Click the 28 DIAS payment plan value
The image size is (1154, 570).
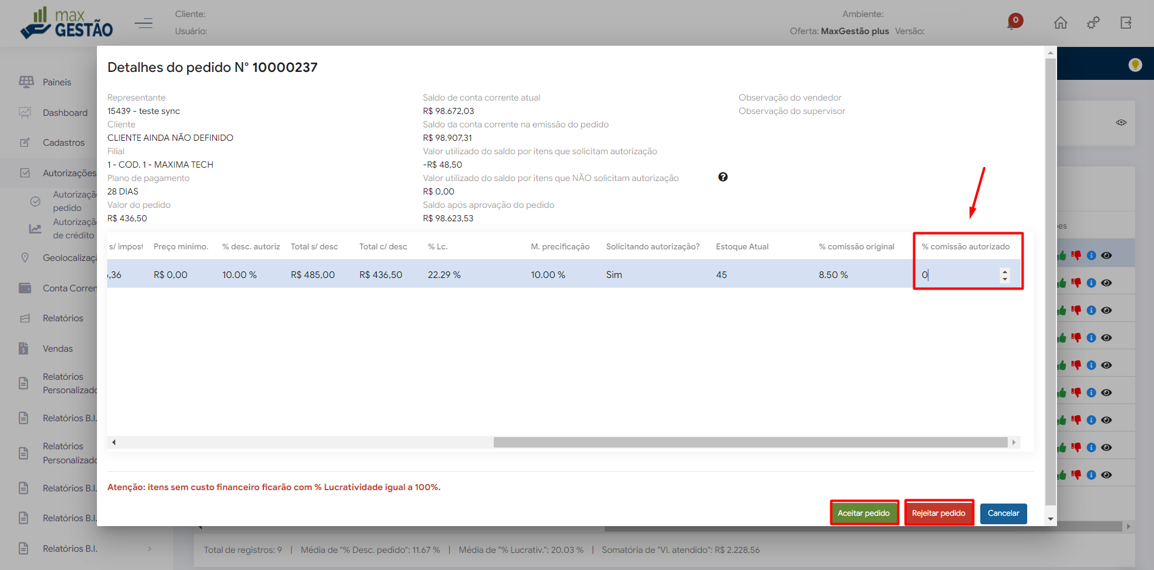[123, 191]
